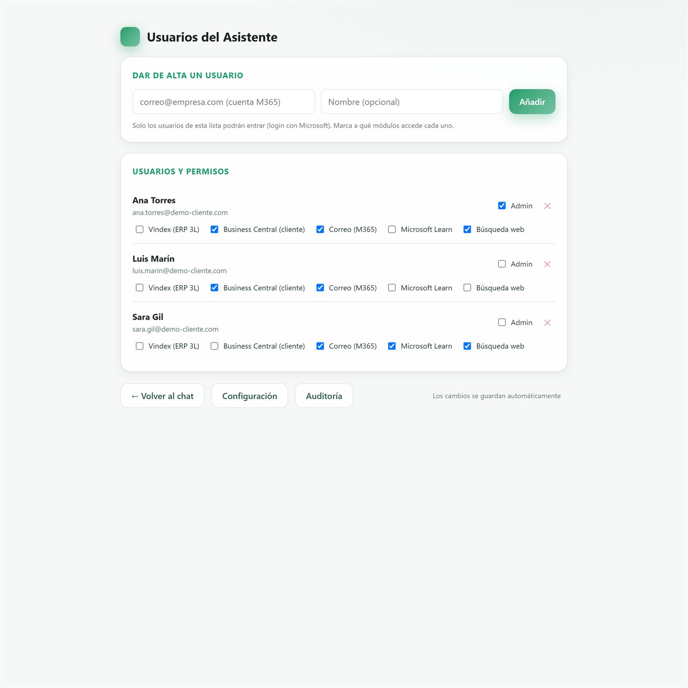This screenshot has width=688, height=688.
Task: Turn off Búsqueda web for Ana Torres
Action: coord(467,229)
